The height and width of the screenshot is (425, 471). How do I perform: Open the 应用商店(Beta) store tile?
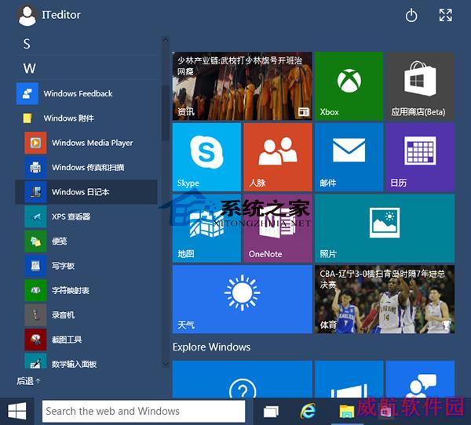point(420,86)
